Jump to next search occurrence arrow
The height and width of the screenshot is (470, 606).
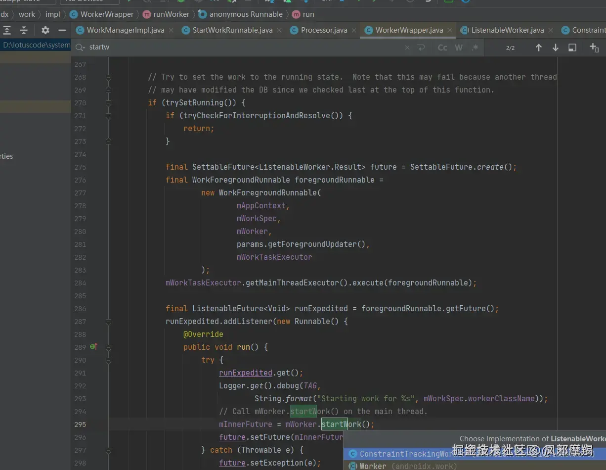556,48
